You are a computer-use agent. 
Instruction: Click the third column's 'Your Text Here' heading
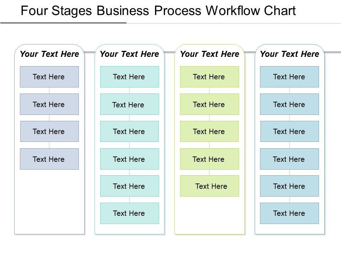click(x=210, y=54)
